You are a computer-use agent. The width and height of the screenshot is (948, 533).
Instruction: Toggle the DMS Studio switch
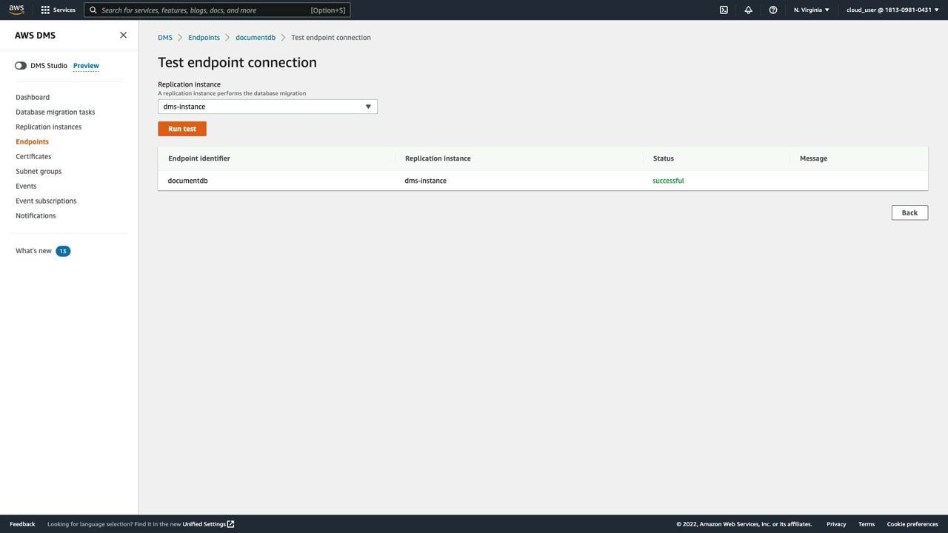(21, 66)
